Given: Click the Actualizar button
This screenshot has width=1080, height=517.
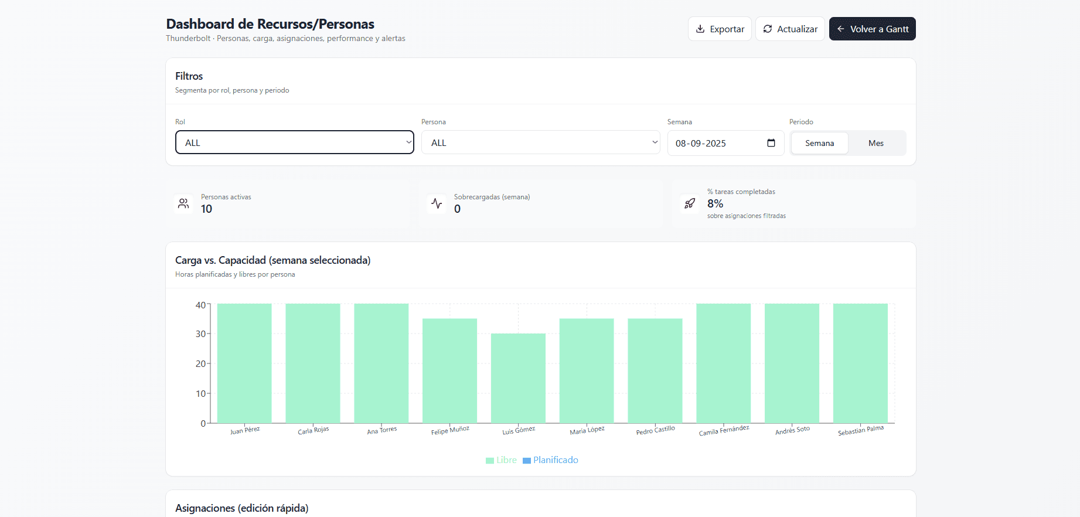Looking at the screenshot, I should 790,29.
